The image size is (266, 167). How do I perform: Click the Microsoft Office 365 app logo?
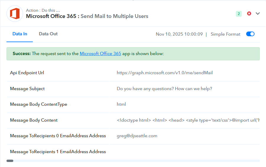pos(15,14)
